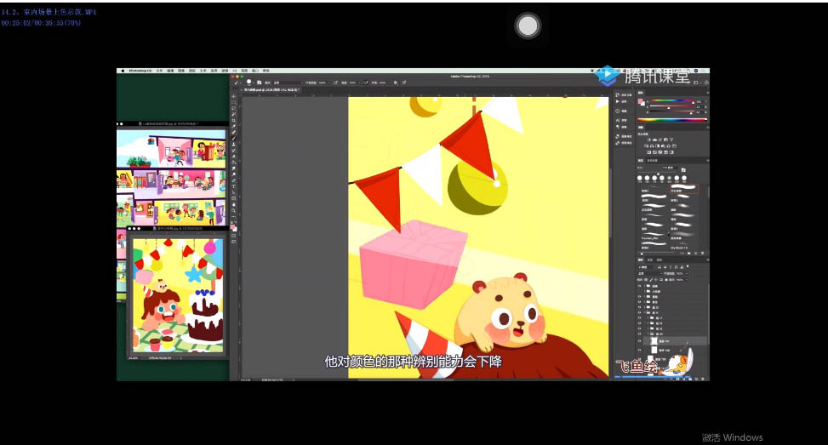Select the Lasso tool
The width and height of the screenshot is (828, 445).
point(233,108)
